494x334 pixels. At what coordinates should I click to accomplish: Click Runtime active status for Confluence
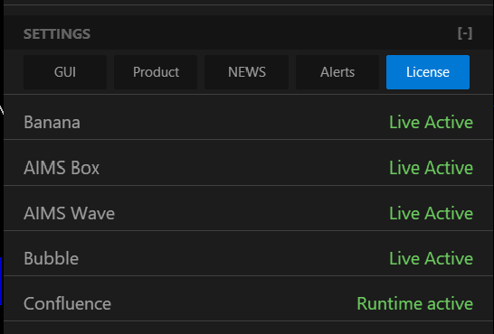(x=415, y=304)
